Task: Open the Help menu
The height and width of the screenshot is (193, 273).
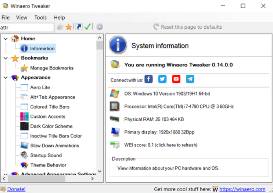Action: [x=59, y=18]
